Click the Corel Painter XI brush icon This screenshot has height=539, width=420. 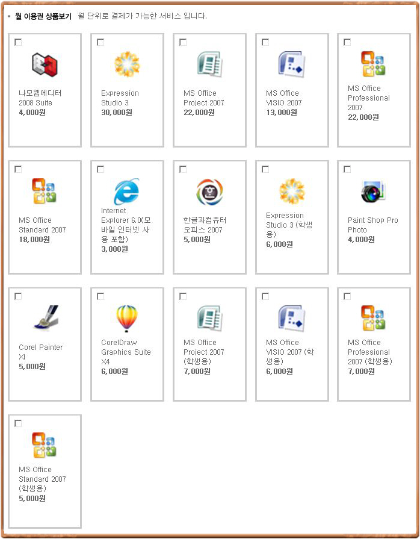pos(45,319)
